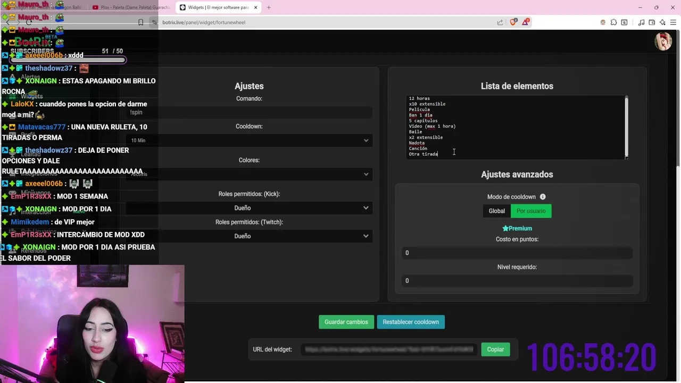Click the URL del widget field

click(389, 349)
